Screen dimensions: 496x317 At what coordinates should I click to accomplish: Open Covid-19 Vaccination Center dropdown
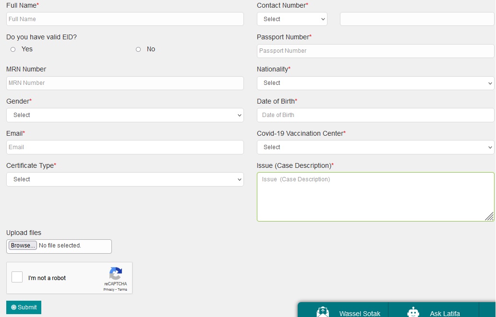point(375,147)
